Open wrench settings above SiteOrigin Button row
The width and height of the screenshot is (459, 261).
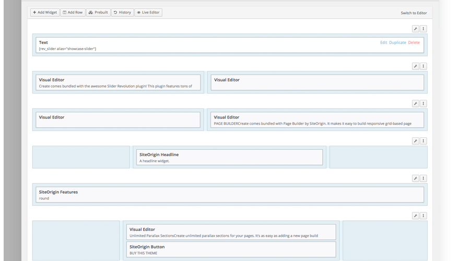click(415, 216)
